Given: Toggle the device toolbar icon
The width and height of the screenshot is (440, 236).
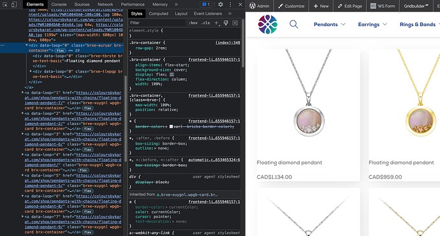Looking at the screenshot, I should click(14, 4).
